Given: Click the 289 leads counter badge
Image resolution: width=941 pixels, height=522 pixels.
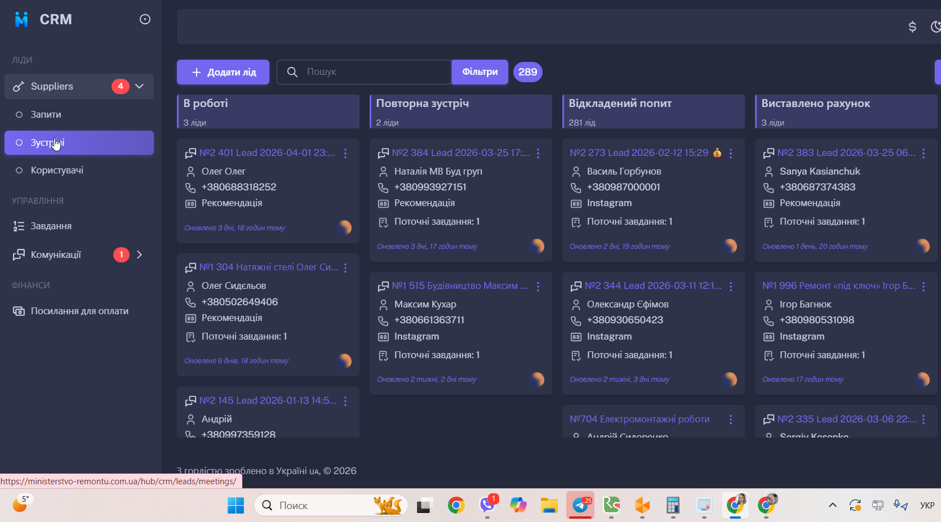Looking at the screenshot, I should click(x=528, y=72).
